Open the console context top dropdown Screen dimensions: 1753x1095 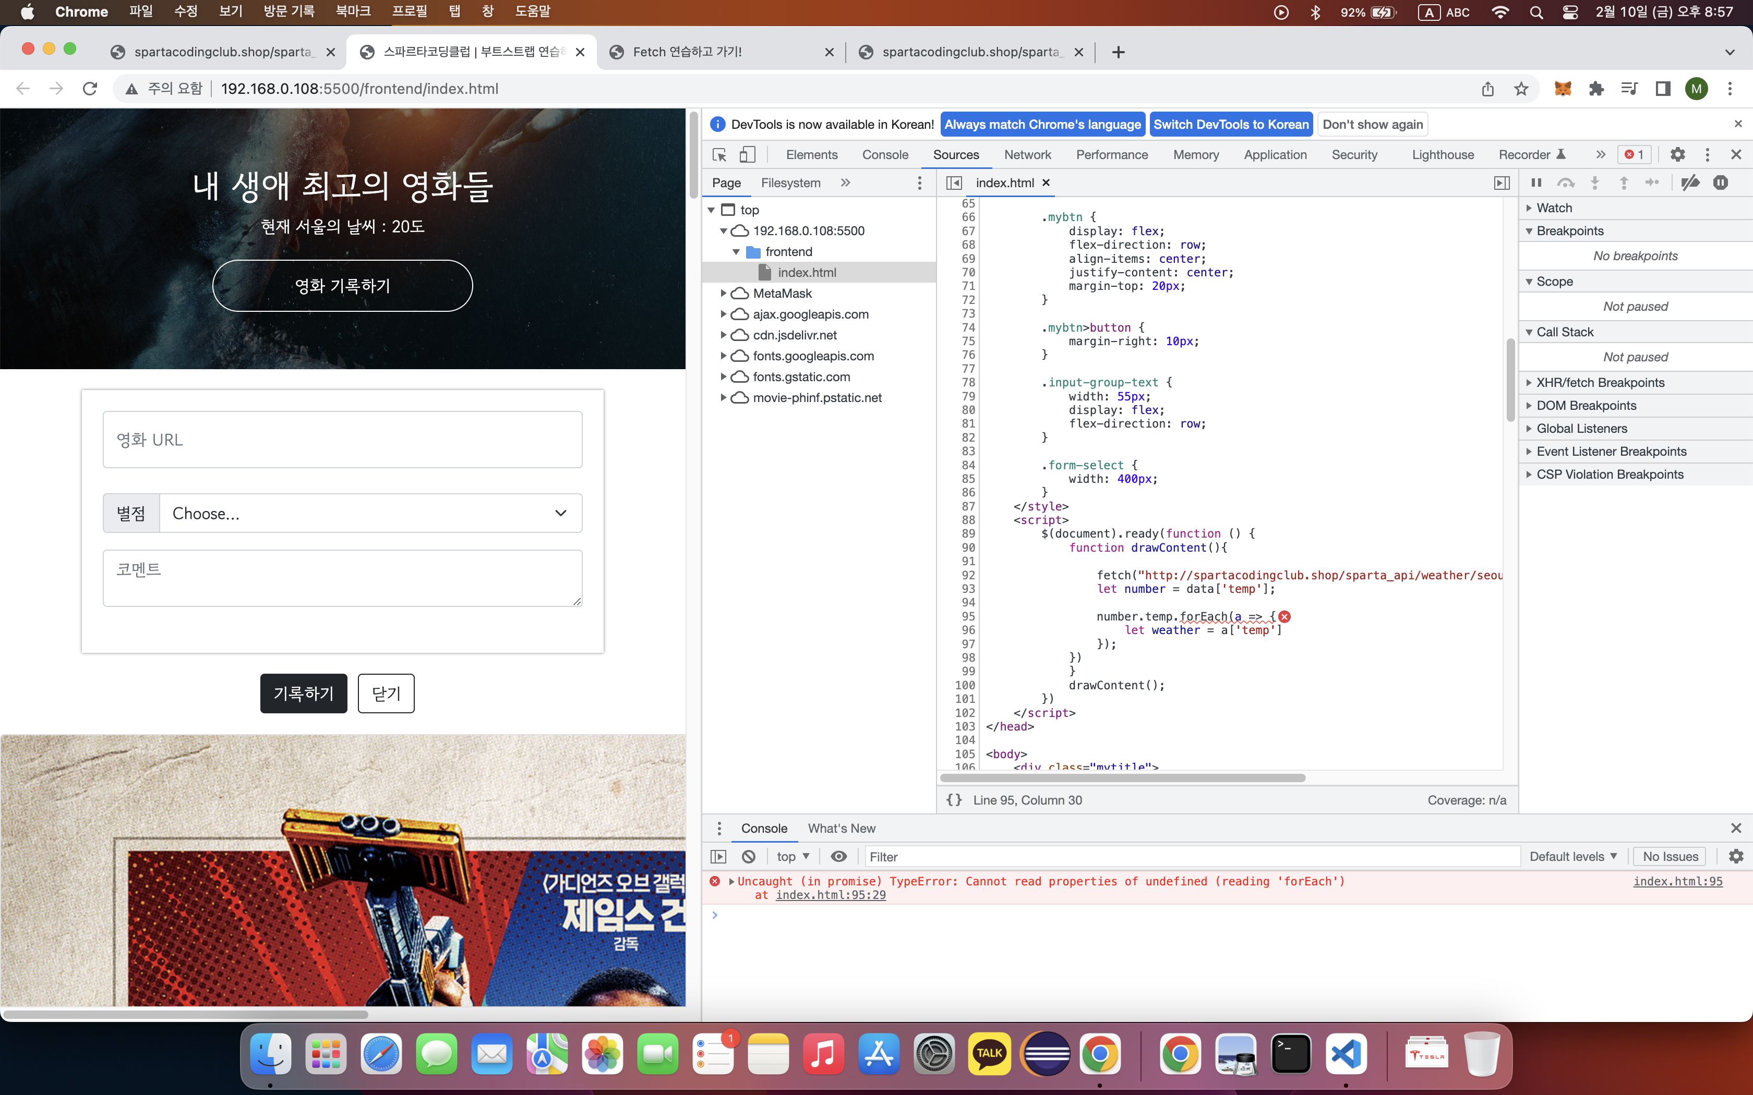(x=793, y=857)
